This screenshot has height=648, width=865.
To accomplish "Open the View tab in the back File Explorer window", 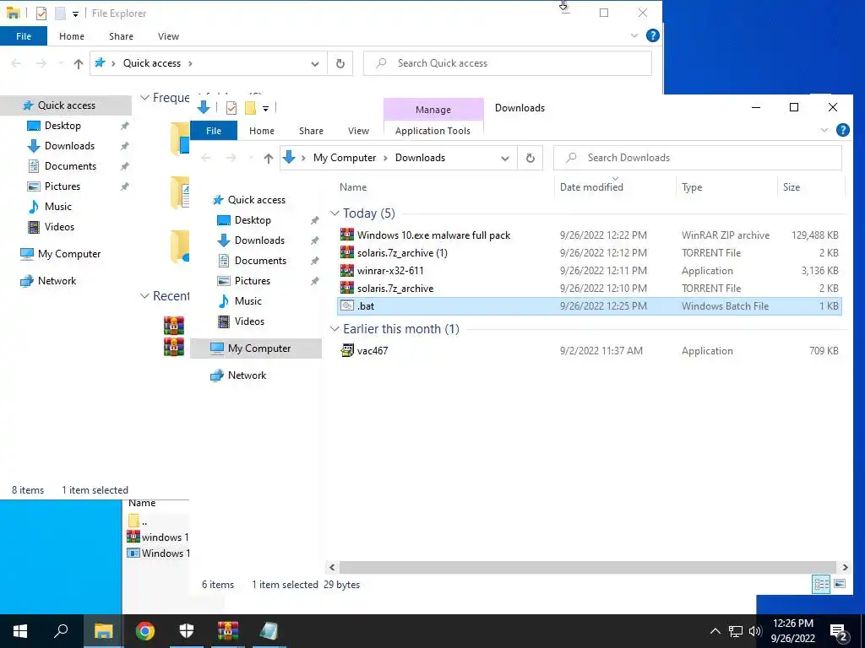I will pos(168,36).
